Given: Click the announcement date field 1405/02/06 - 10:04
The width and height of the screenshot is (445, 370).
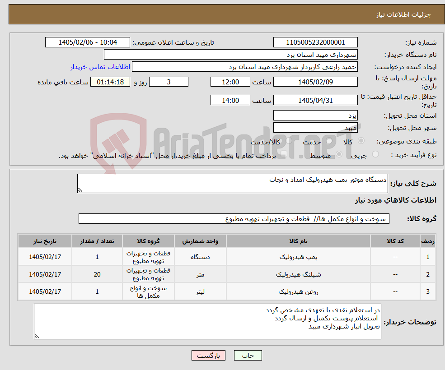Looking at the screenshot, I should tap(87, 42).
